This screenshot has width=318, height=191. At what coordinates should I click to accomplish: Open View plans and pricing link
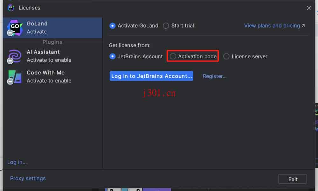(x=274, y=25)
